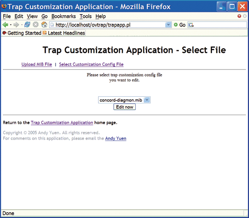Click the Google search engine icon

coord(191,25)
